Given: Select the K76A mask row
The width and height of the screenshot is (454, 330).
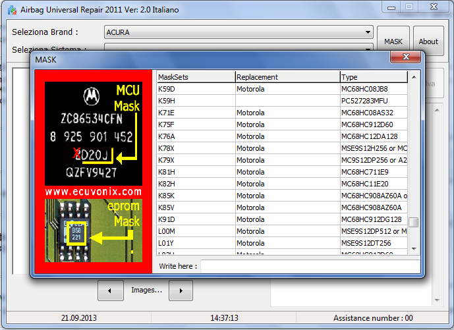Looking at the screenshot, I should 282,136.
